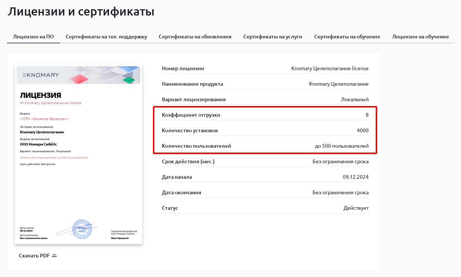461x277 pixels.
Task: Click the Вариант лицензирования label in details
Action: click(194, 99)
